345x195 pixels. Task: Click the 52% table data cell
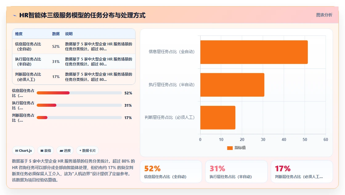tap(56, 47)
